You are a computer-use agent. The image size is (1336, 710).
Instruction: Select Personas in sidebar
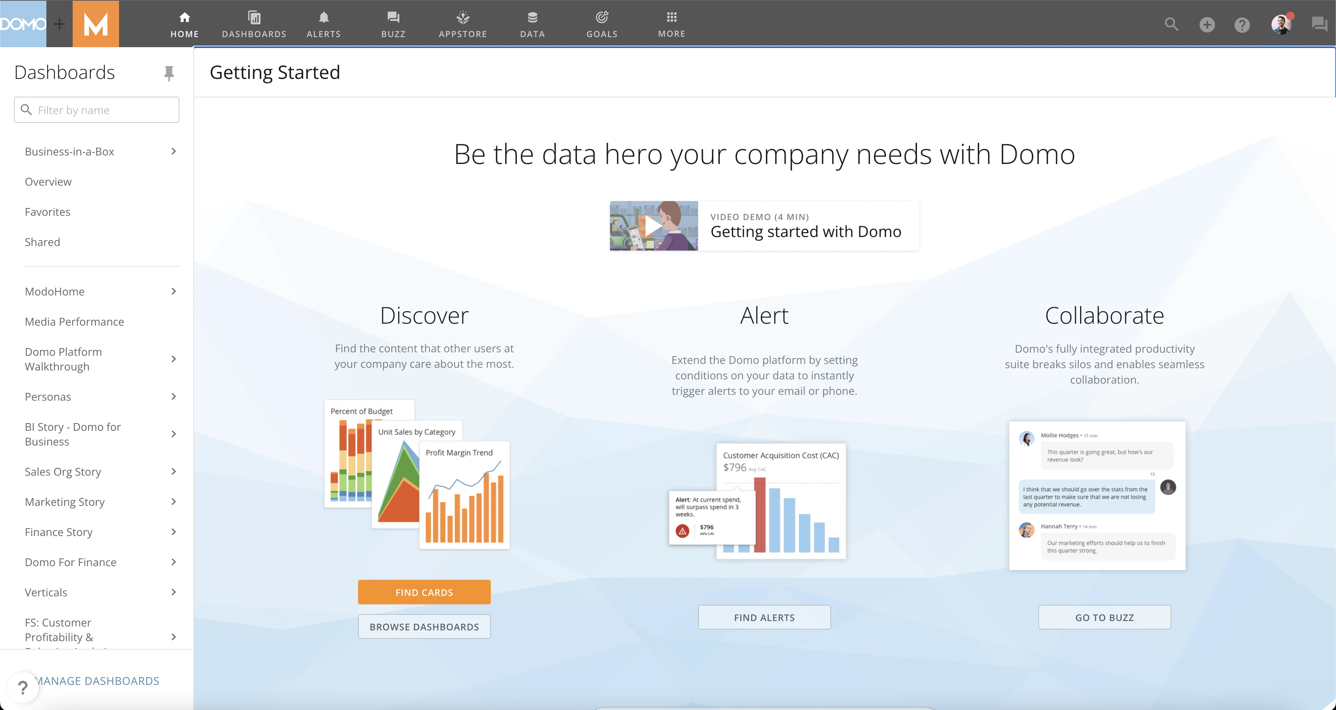click(48, 397)
